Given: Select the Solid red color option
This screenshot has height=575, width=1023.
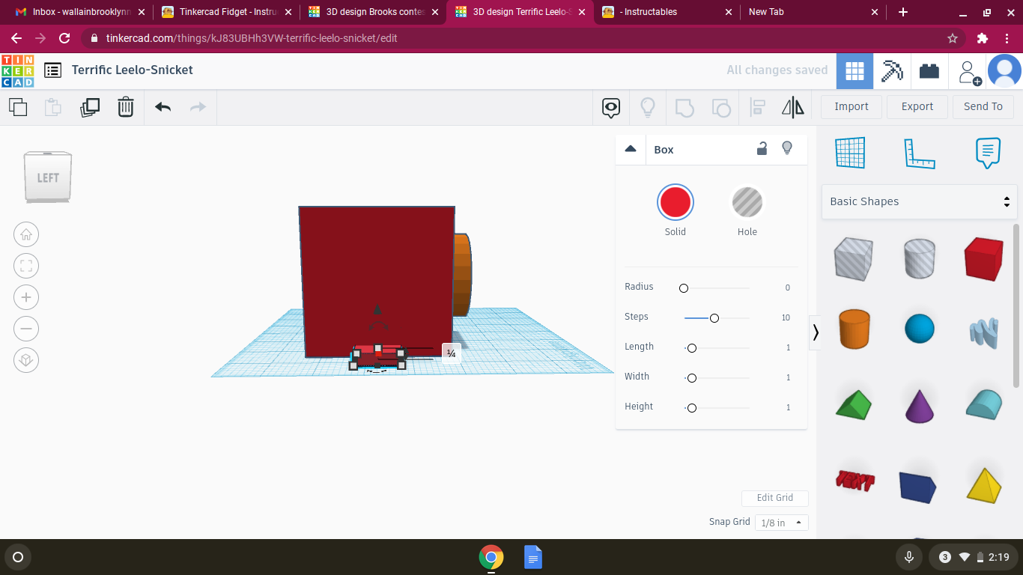Looking at the screenshot, I should tap(676, 202).
